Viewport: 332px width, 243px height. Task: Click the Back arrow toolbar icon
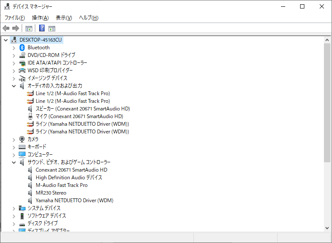[6, 28]
